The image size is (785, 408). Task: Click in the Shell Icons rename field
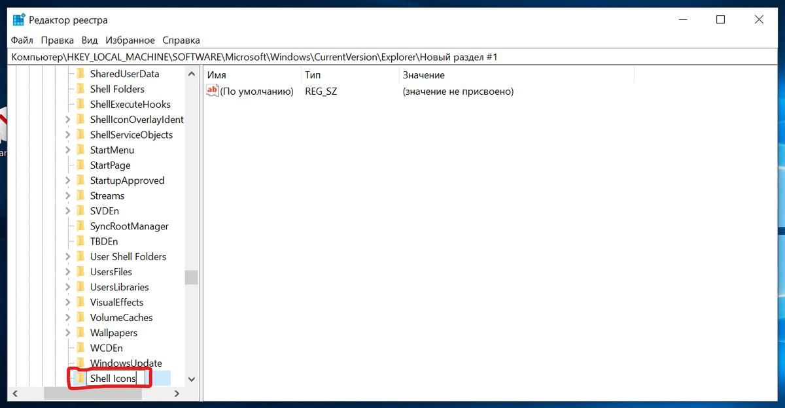point(116,378)
